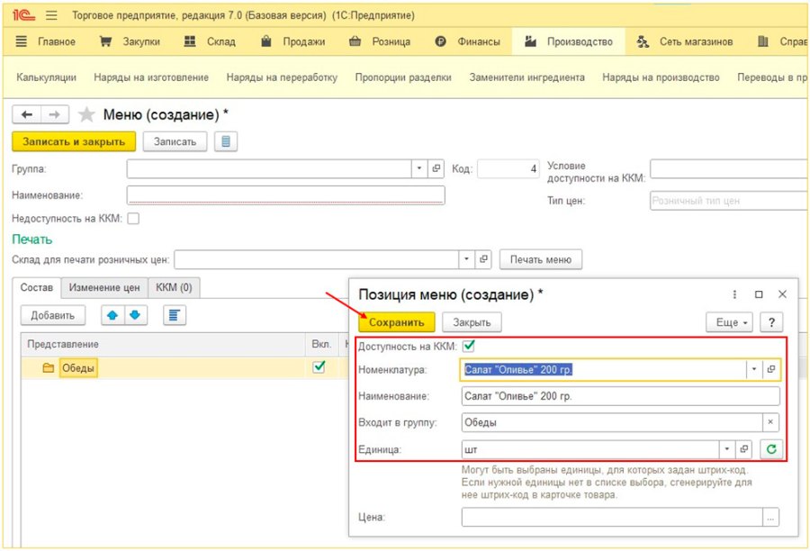Go forward with the right arrow button

pyautogui.click(x=55, y=114)
